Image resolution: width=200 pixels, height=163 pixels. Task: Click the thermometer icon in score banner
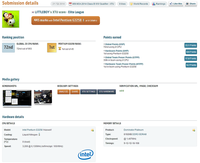coord(83,20)
